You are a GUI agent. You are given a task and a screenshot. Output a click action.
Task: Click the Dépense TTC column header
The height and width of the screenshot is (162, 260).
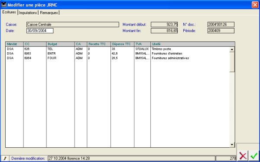(x=122, y=44)
